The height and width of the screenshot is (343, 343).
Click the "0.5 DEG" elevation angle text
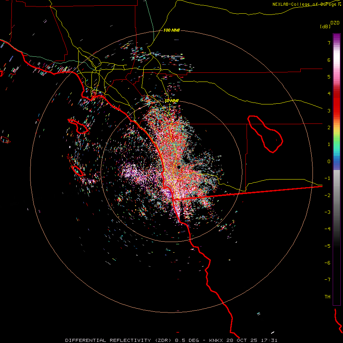pos(187,340)
